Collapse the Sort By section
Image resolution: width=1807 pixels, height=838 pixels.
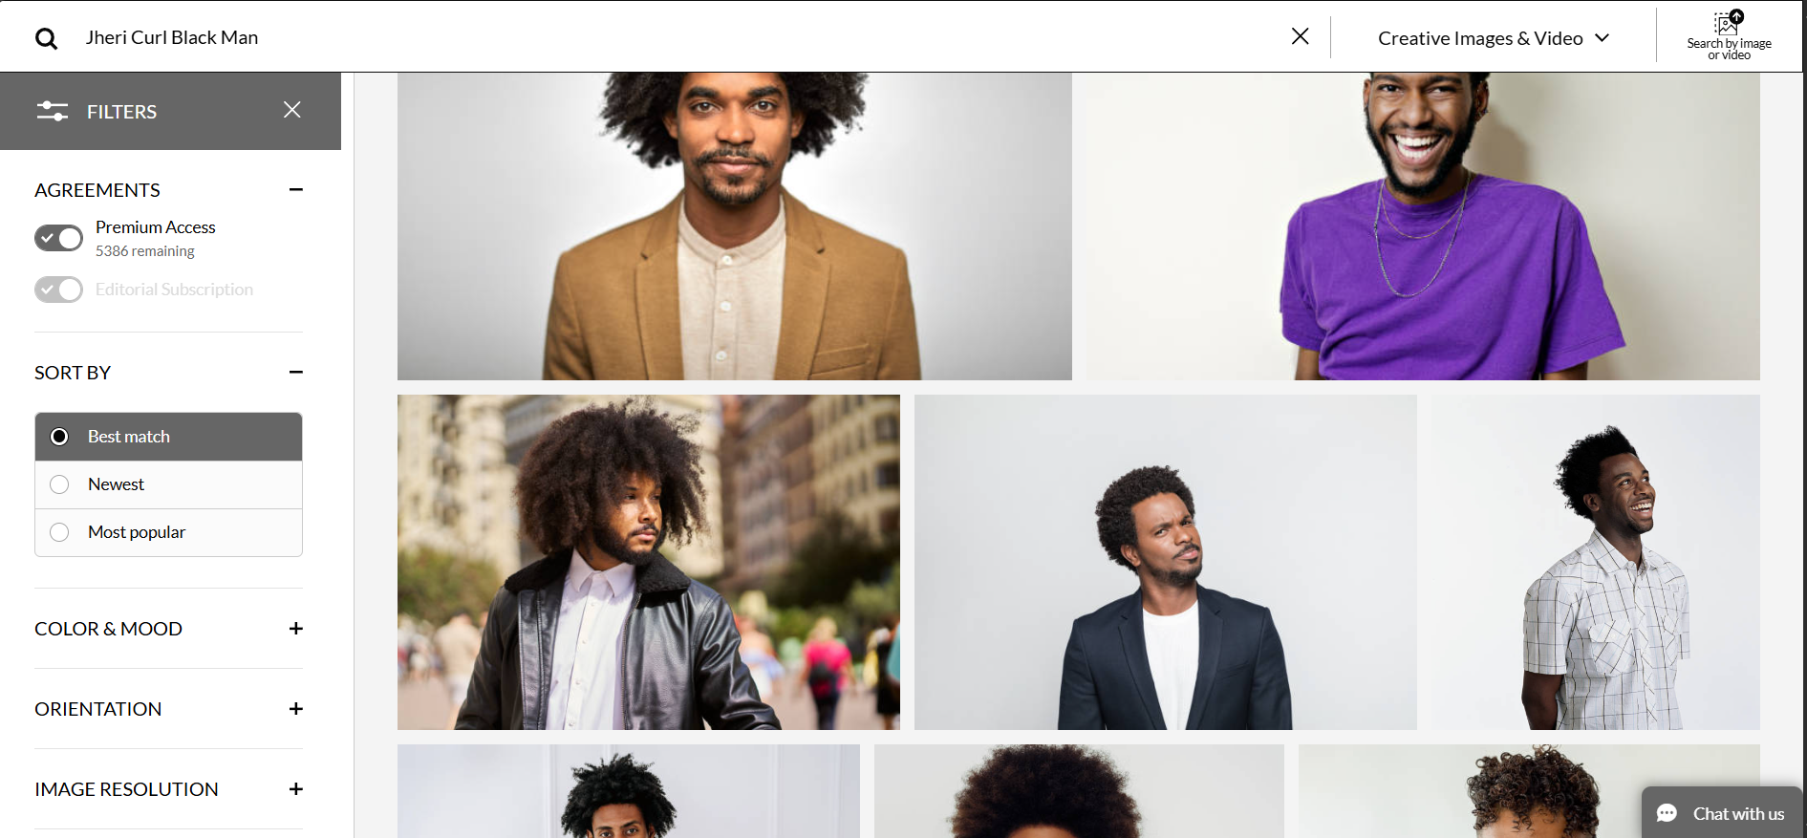pos(296,372)
